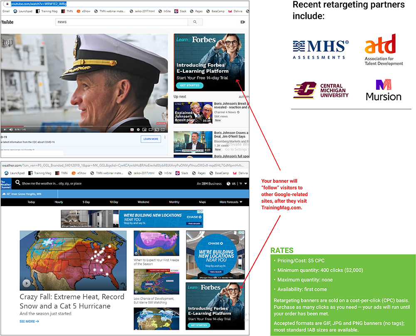Click LEARN MORE on the COVID-19 panel
The width and height of the screenshot is (416, 336).
tap(151, 139)
